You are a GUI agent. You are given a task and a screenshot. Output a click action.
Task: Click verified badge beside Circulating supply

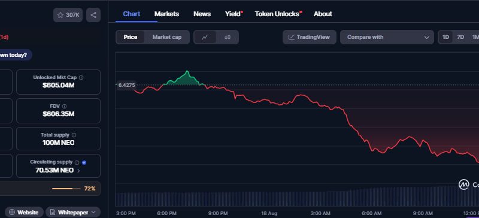pos(84,163)
